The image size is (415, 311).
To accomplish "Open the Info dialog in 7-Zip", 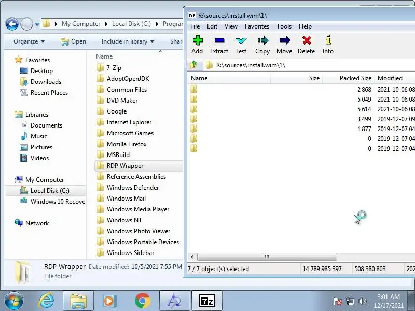I will [x=328, y=45].
